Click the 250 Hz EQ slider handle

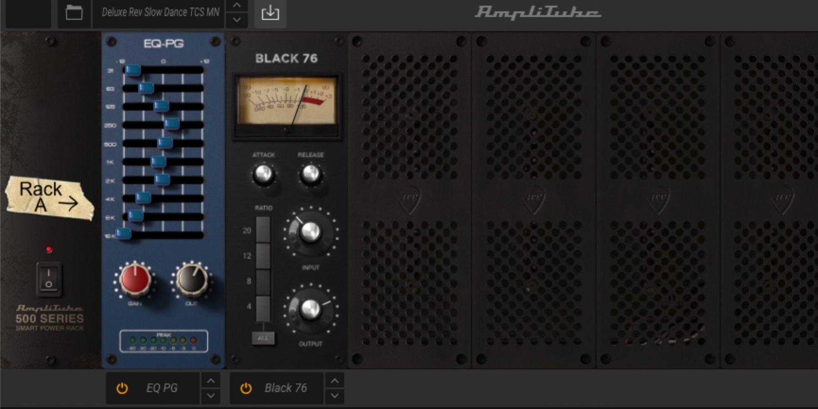pos(171,124)
